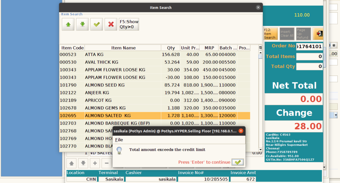
Task: Click the Insert: Clear All button
Action: click(x=287, y=34)
